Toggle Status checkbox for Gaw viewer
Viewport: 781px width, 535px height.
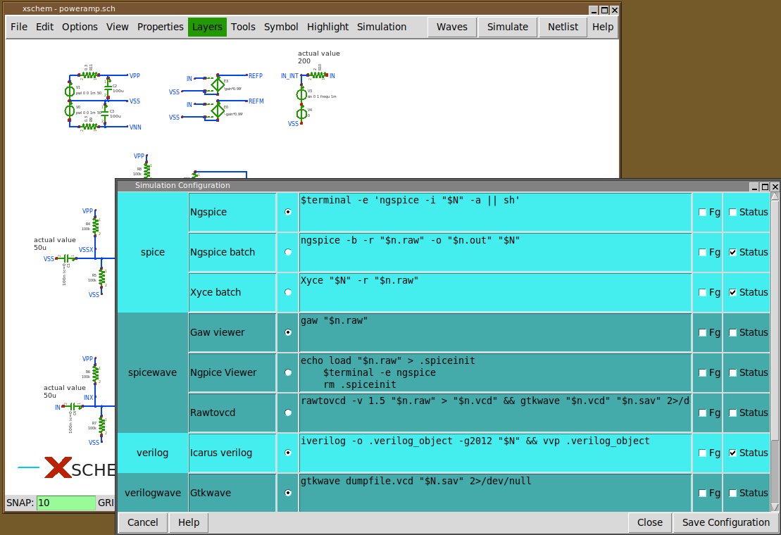tap(732, 332)
